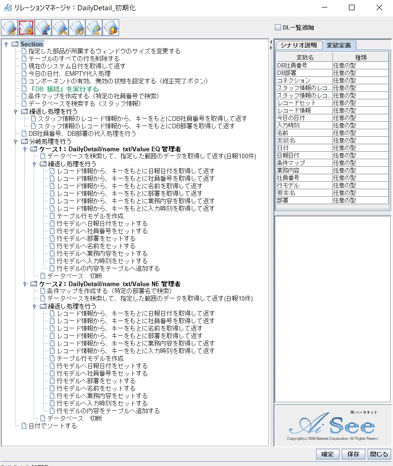Screen dimensions: 393x466
Task: Collapse the ケース2 NE 管理者 node
Action: [x=25, y=284]
